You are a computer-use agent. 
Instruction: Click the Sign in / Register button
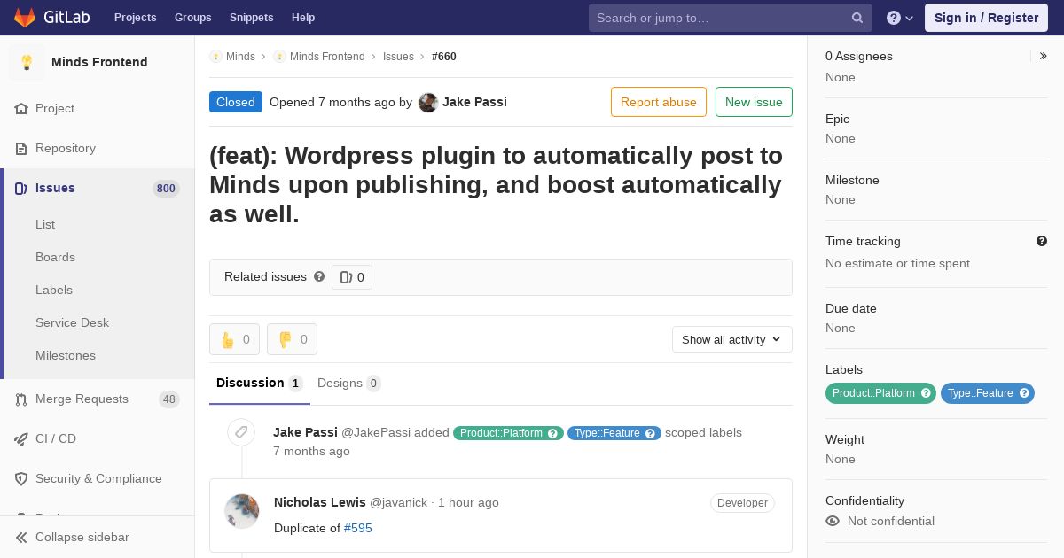986,18
